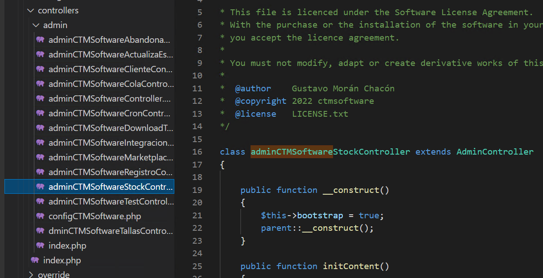Open index.php name inside admin folder
The image size is (543, 278).
point(67,245)
